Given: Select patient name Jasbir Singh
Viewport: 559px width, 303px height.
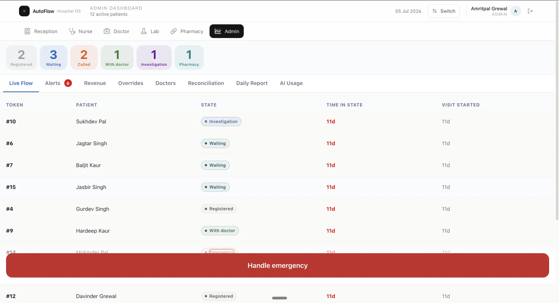Looking at the screenshot, I should pos(91,187).
